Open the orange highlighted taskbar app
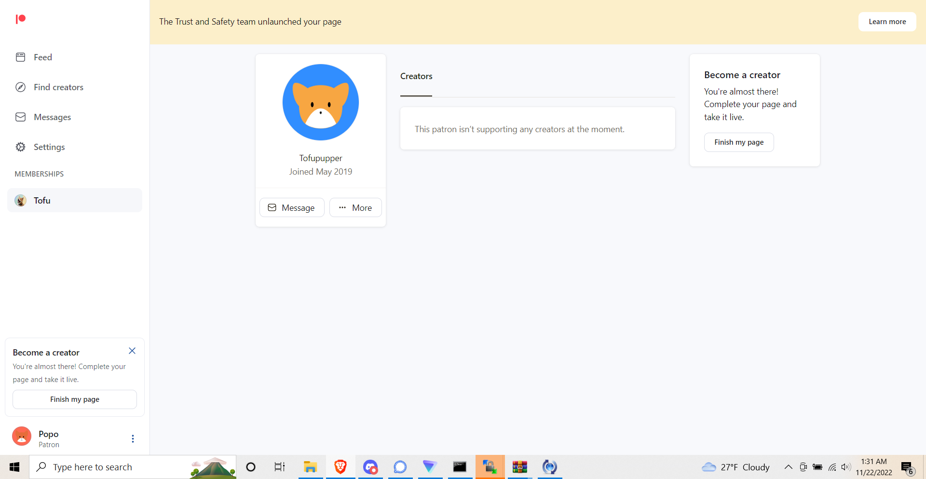The width and height of the screenshot is (926, 479). tap(490, 467)
